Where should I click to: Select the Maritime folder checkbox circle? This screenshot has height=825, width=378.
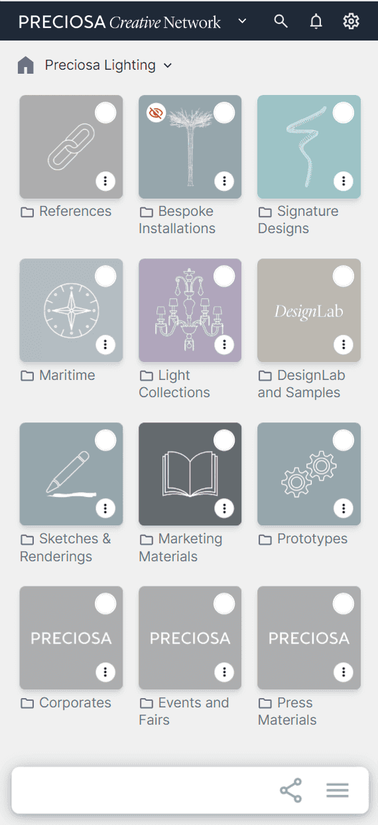(105, 276)
